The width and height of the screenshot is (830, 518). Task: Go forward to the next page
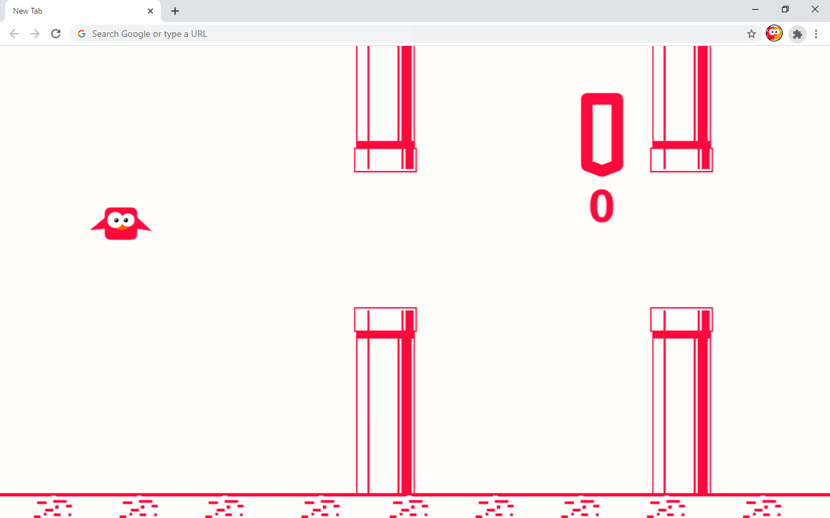point(35,34)
